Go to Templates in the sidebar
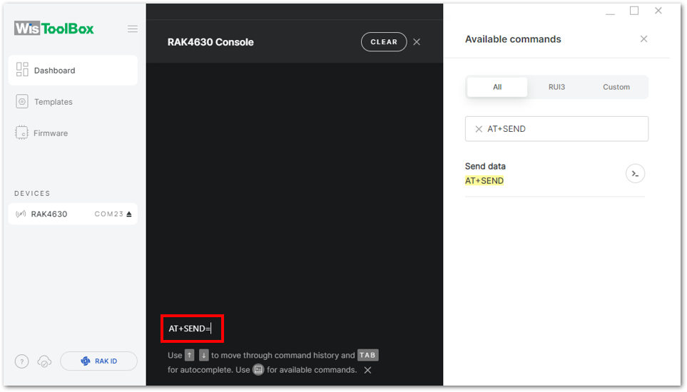 pyautogui.click(x=44, y=101)
